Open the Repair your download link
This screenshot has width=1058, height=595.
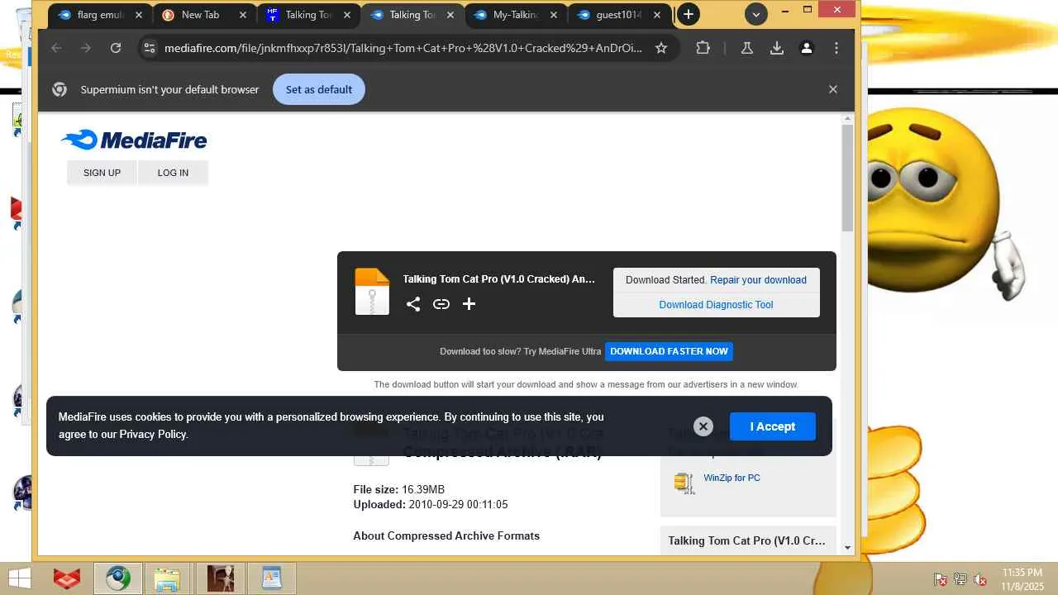click(758, 280)
